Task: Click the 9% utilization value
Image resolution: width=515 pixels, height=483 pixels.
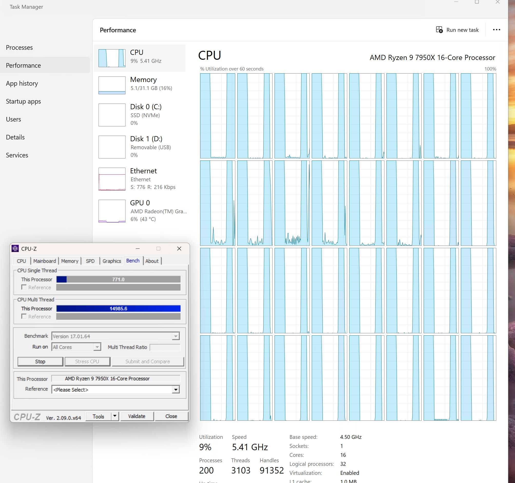Action: (205, 447)
